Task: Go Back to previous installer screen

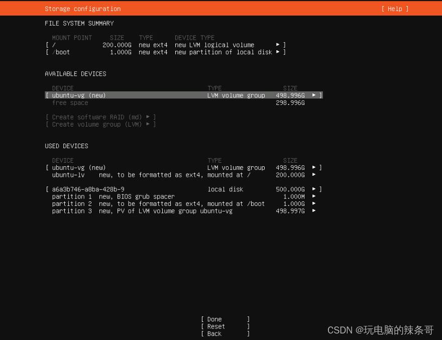Action: point(225,333)
